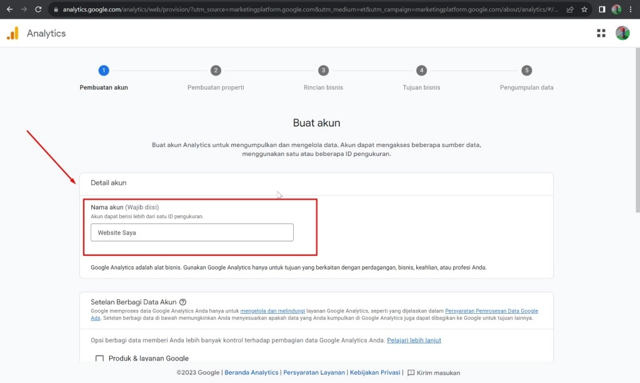Select step 3 Rincian bisnis

point(323,70)
